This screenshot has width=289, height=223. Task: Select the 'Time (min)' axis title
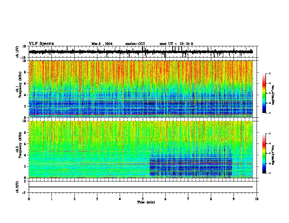[146, 202]
